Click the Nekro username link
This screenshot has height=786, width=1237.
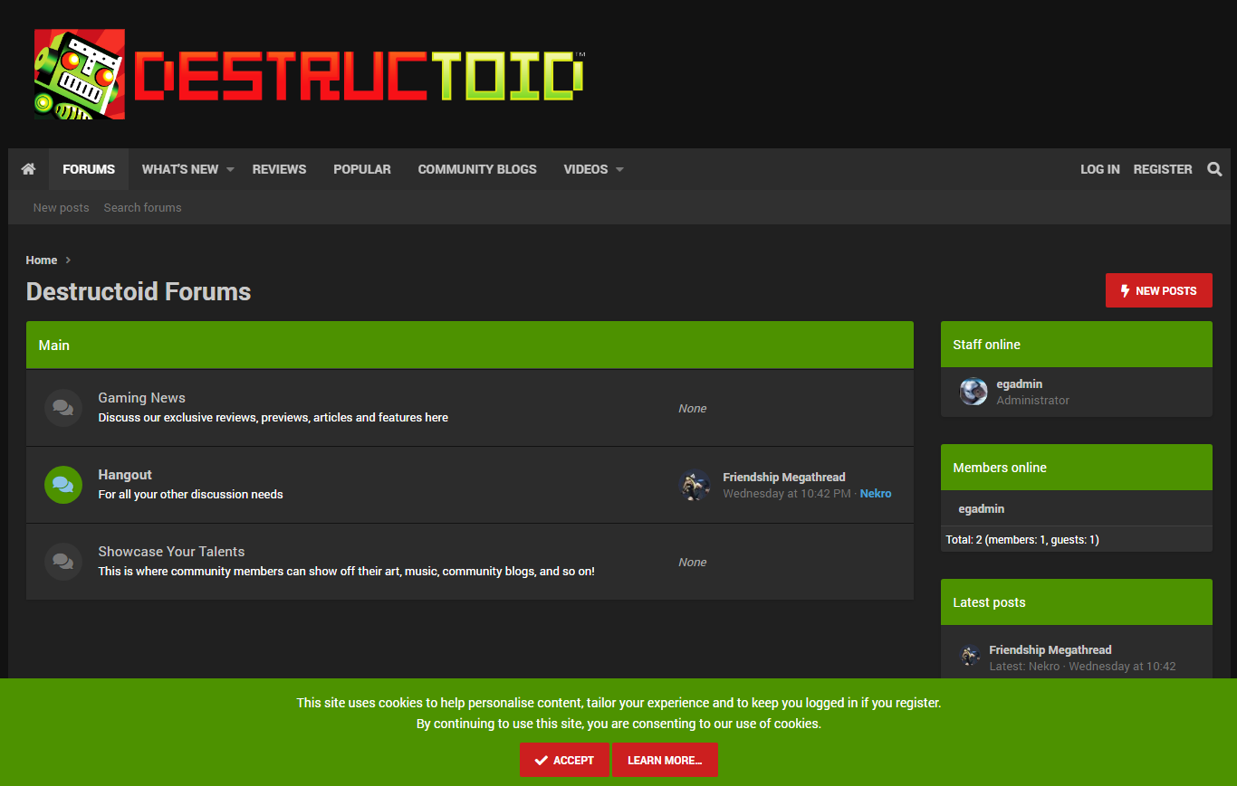[876, 494]
